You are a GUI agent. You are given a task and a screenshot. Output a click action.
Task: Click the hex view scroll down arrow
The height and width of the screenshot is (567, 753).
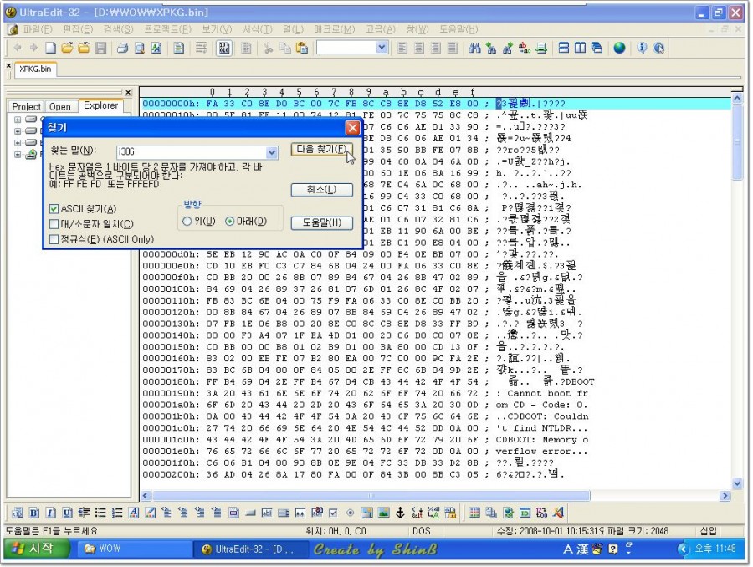click(737, 483)
